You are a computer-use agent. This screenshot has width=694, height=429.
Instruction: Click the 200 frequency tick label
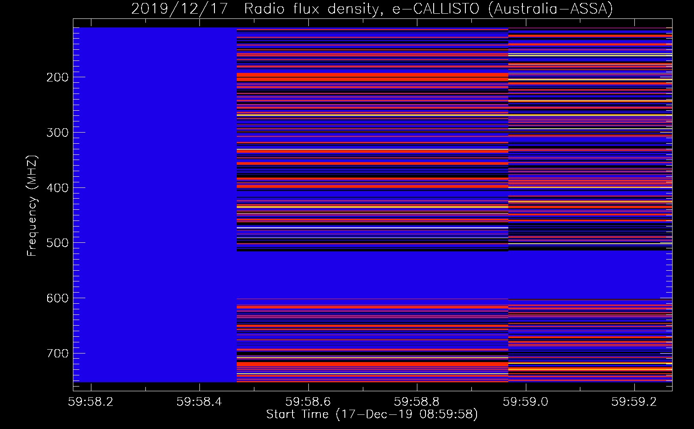tap(57, 77)
